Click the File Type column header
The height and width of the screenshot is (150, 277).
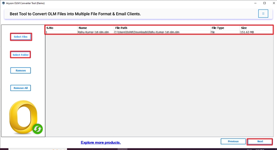coord(225,28)
